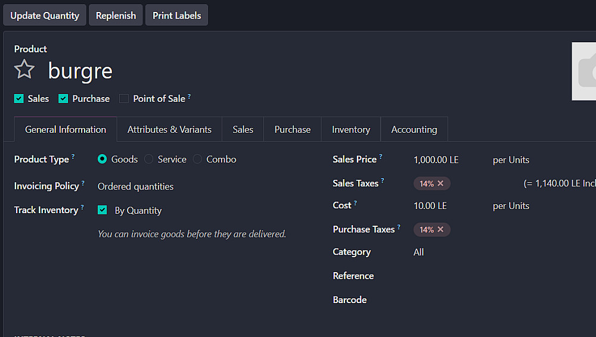Image resolution: width=596 pixels, height=337 pixels.
Task: Switch to the Attributes & Variants tab
Action: tap(169, 129)
